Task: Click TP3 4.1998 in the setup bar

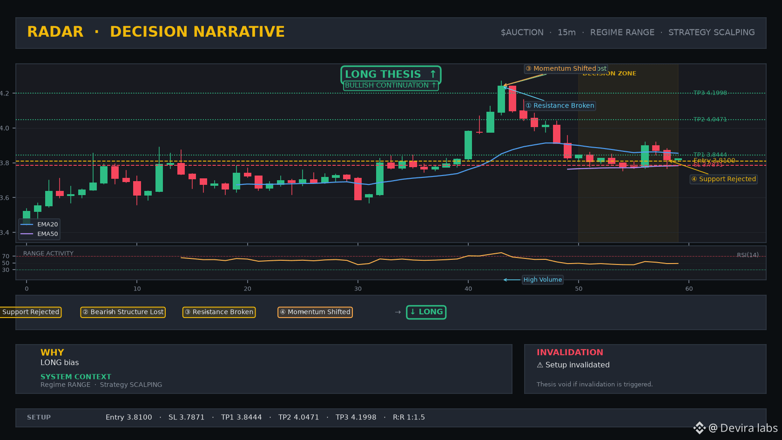Action: (x=356, y=417)
